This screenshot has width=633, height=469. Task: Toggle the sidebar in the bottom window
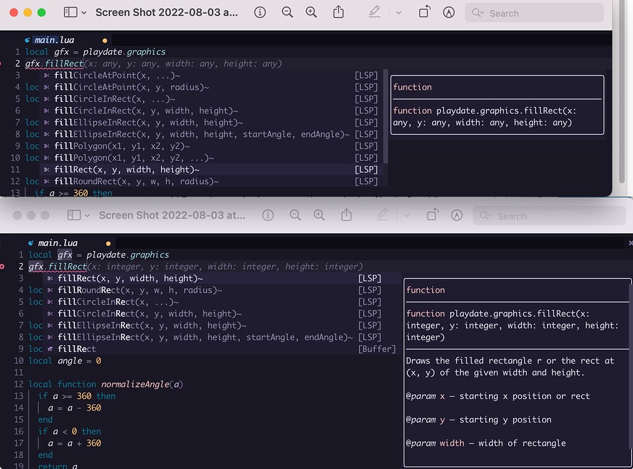(x=75, y=215)
